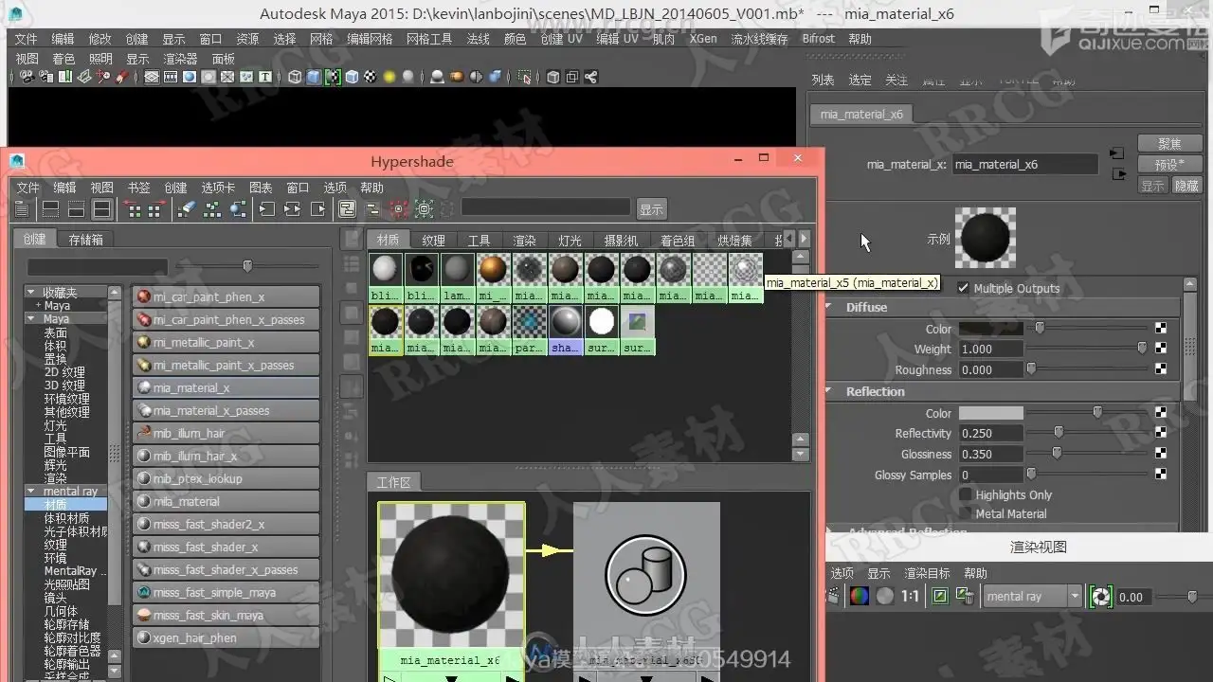The image size is (1213, 682).
Task: Open the 网格工具 menu
Action: [x=429, y=39]
